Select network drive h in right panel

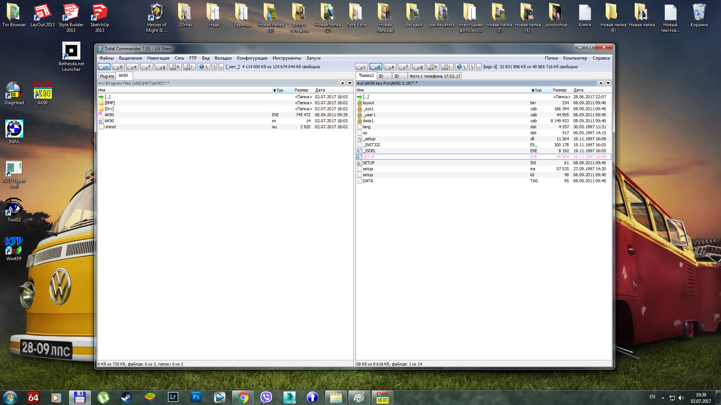coord(433,67)
